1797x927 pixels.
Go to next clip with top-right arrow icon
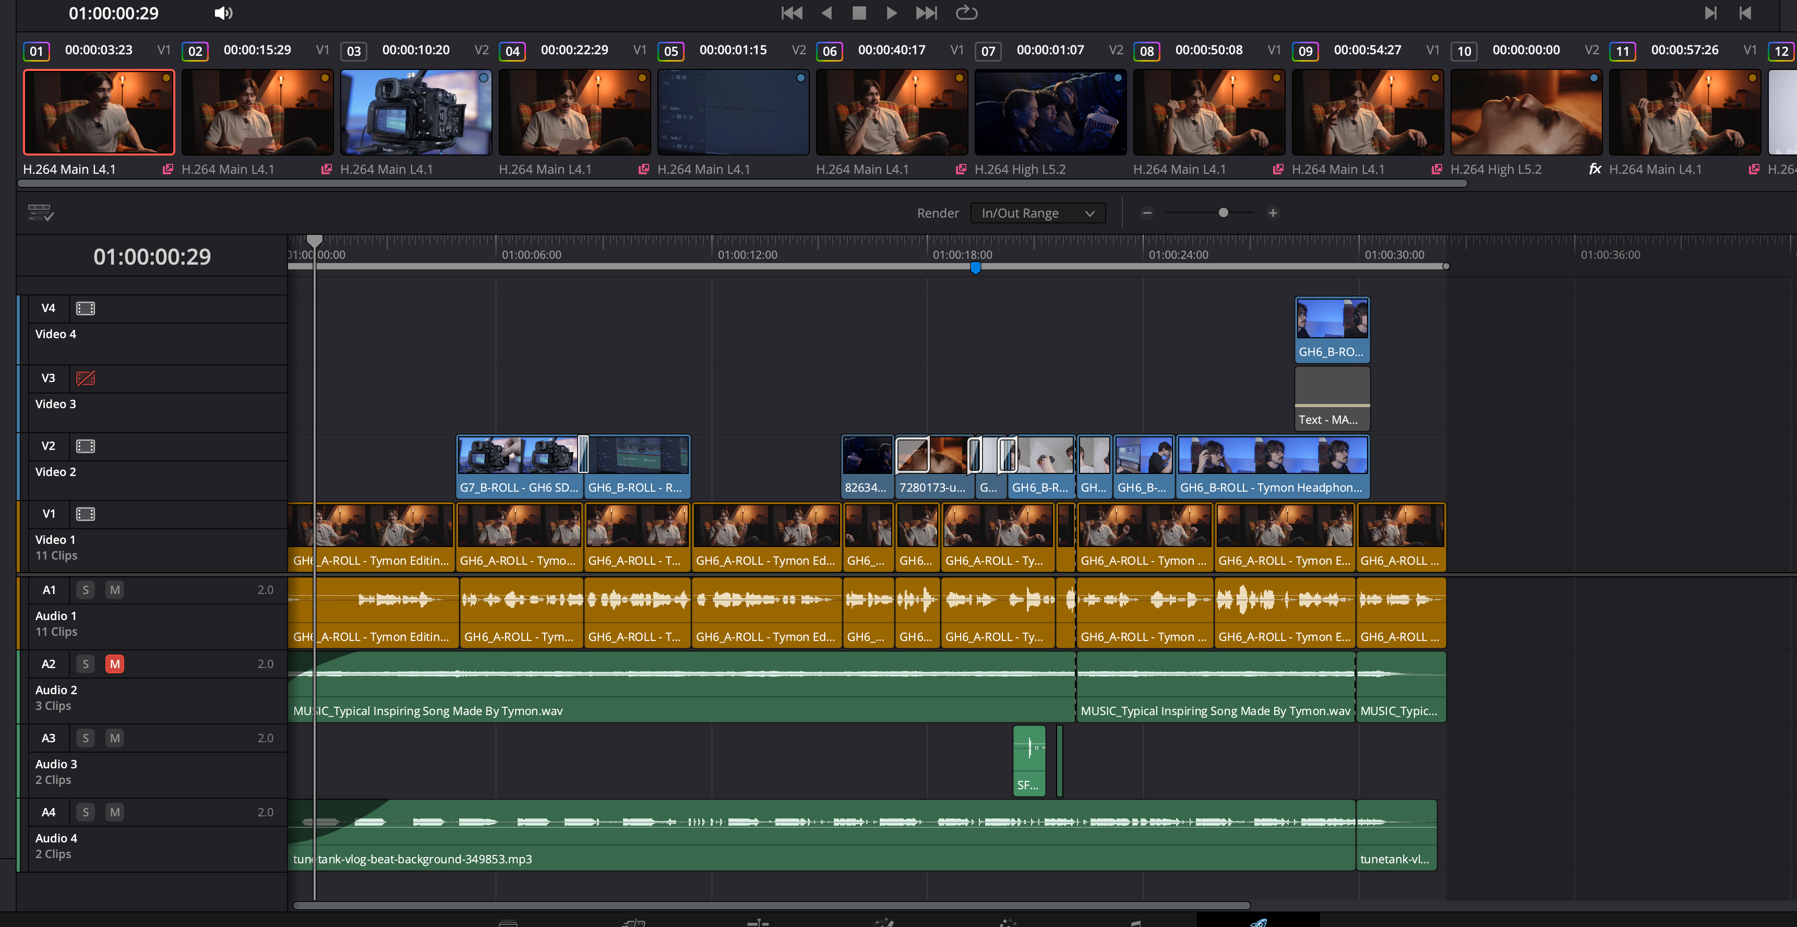click(1710, 13)
